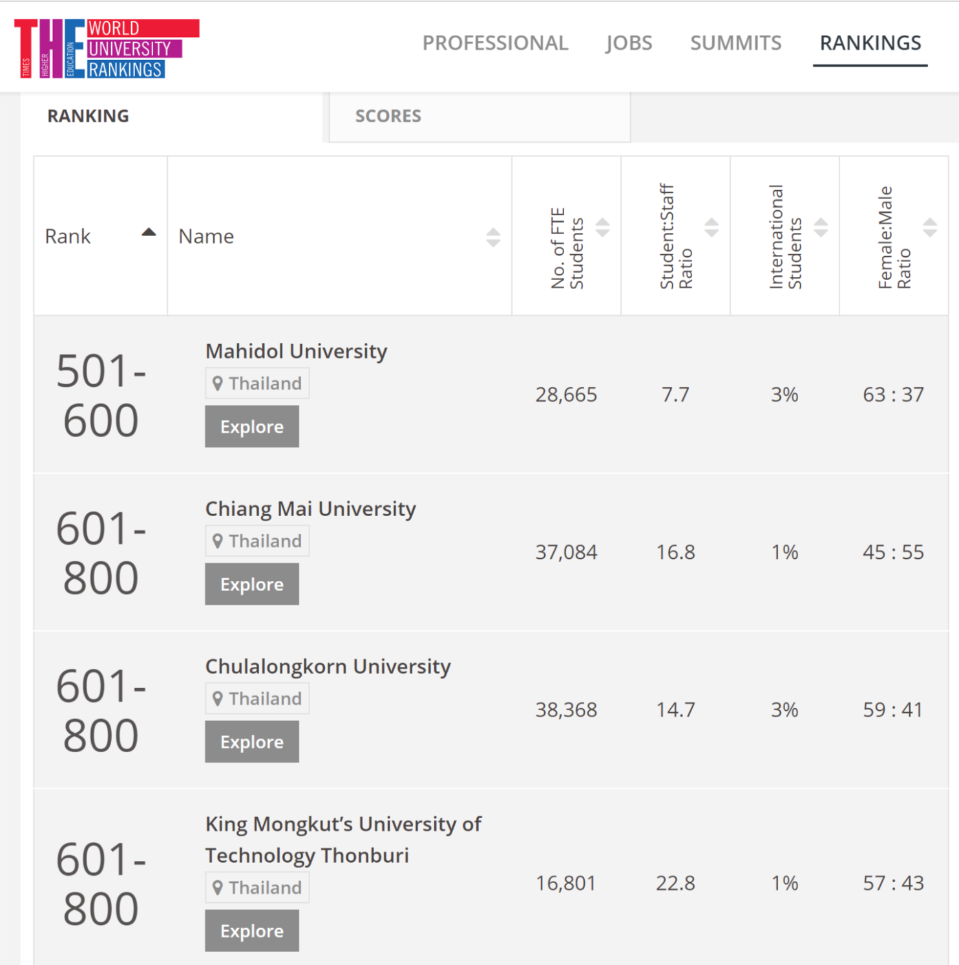Open the RANKINGS navigation item
The width and height of the screenshot is (959, 965).
[870, 43]
